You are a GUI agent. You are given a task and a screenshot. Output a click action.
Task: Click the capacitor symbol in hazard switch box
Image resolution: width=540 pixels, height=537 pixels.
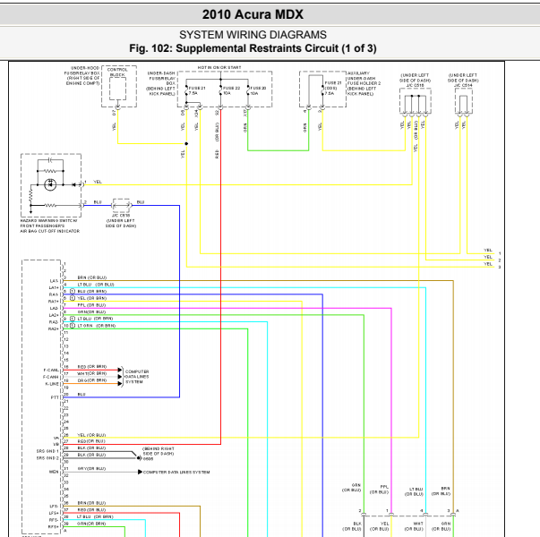(x=50, y=160)
